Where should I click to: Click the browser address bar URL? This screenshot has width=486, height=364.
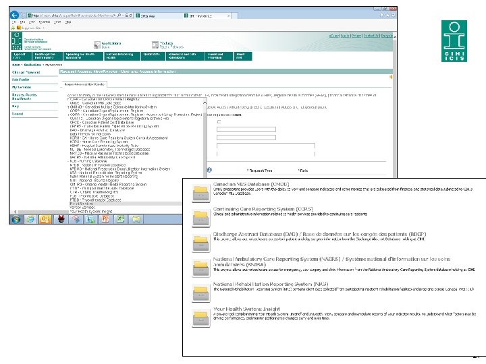[74, 15]
